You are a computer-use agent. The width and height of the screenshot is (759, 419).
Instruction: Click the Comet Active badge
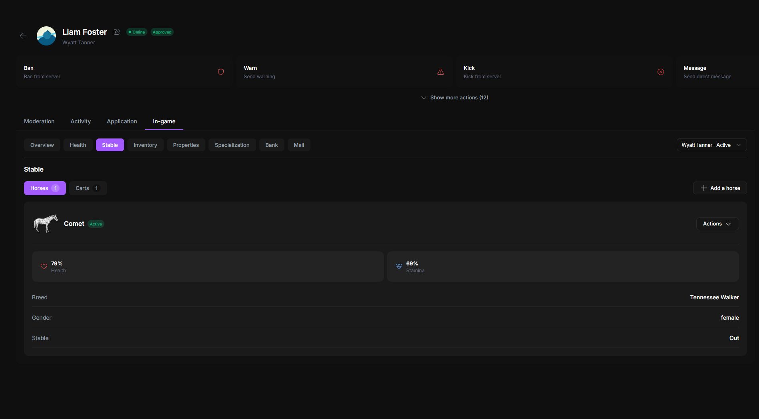click(96, 224)
